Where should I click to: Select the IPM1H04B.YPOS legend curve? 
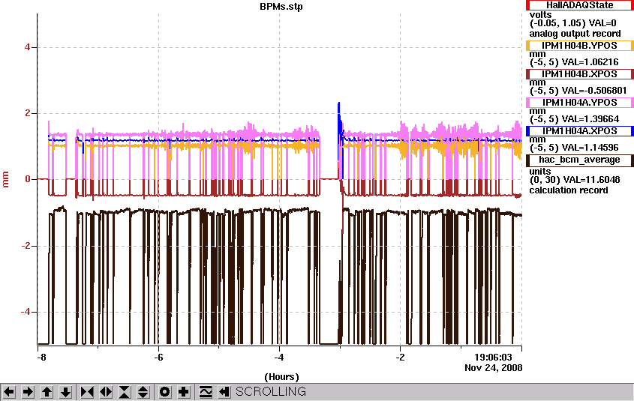coord(579,46)
